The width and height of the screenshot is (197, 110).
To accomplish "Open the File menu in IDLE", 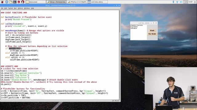I will (2, 8).
